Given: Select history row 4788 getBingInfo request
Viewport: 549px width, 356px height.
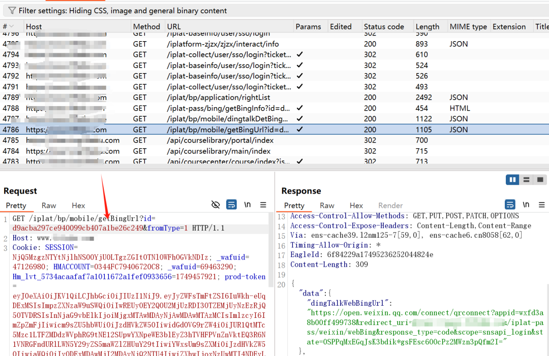Looking at the screenshot, I should tap(274, 108).
